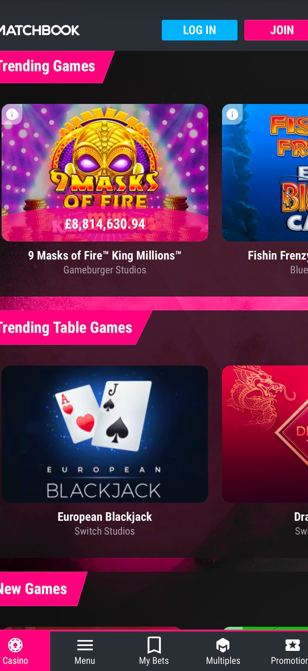Click the European Blackjack title text
Screen dimensions: 308x671
(x=105, y=517)
